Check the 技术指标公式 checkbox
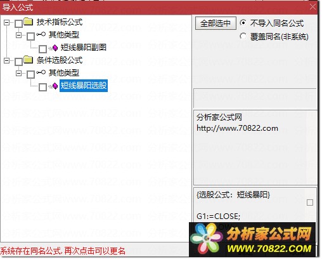 [x=18, y=23]
